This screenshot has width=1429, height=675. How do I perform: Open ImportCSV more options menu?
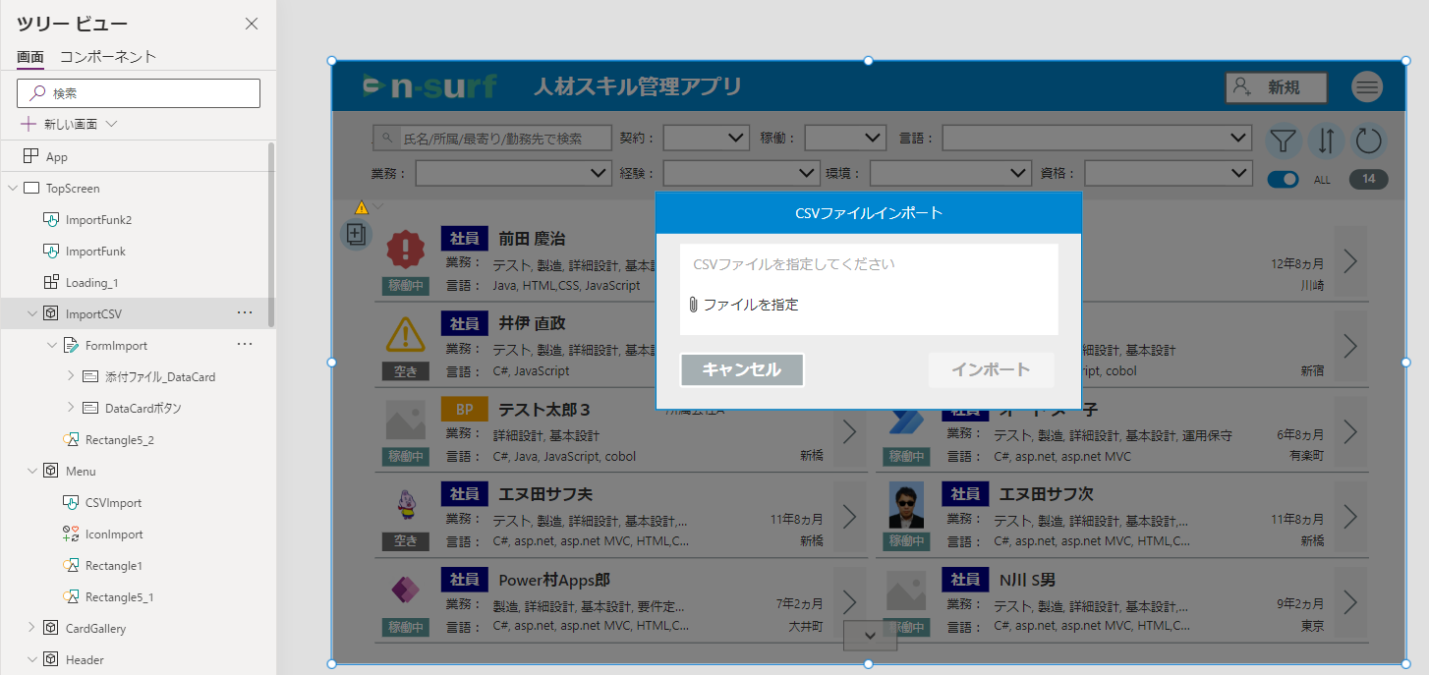point(245,313)
